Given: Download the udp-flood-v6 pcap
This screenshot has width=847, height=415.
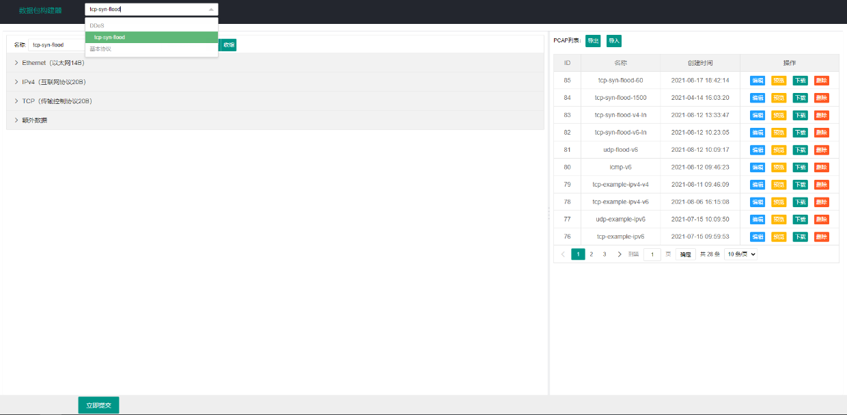Looking at the screenshot, I should [x=800, y=150].
